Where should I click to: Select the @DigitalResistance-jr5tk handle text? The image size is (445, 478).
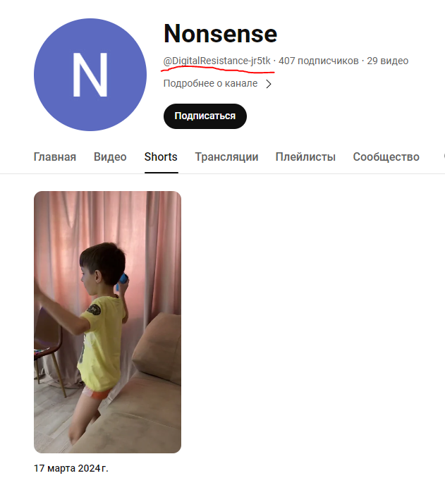click(x=217, y=61)
